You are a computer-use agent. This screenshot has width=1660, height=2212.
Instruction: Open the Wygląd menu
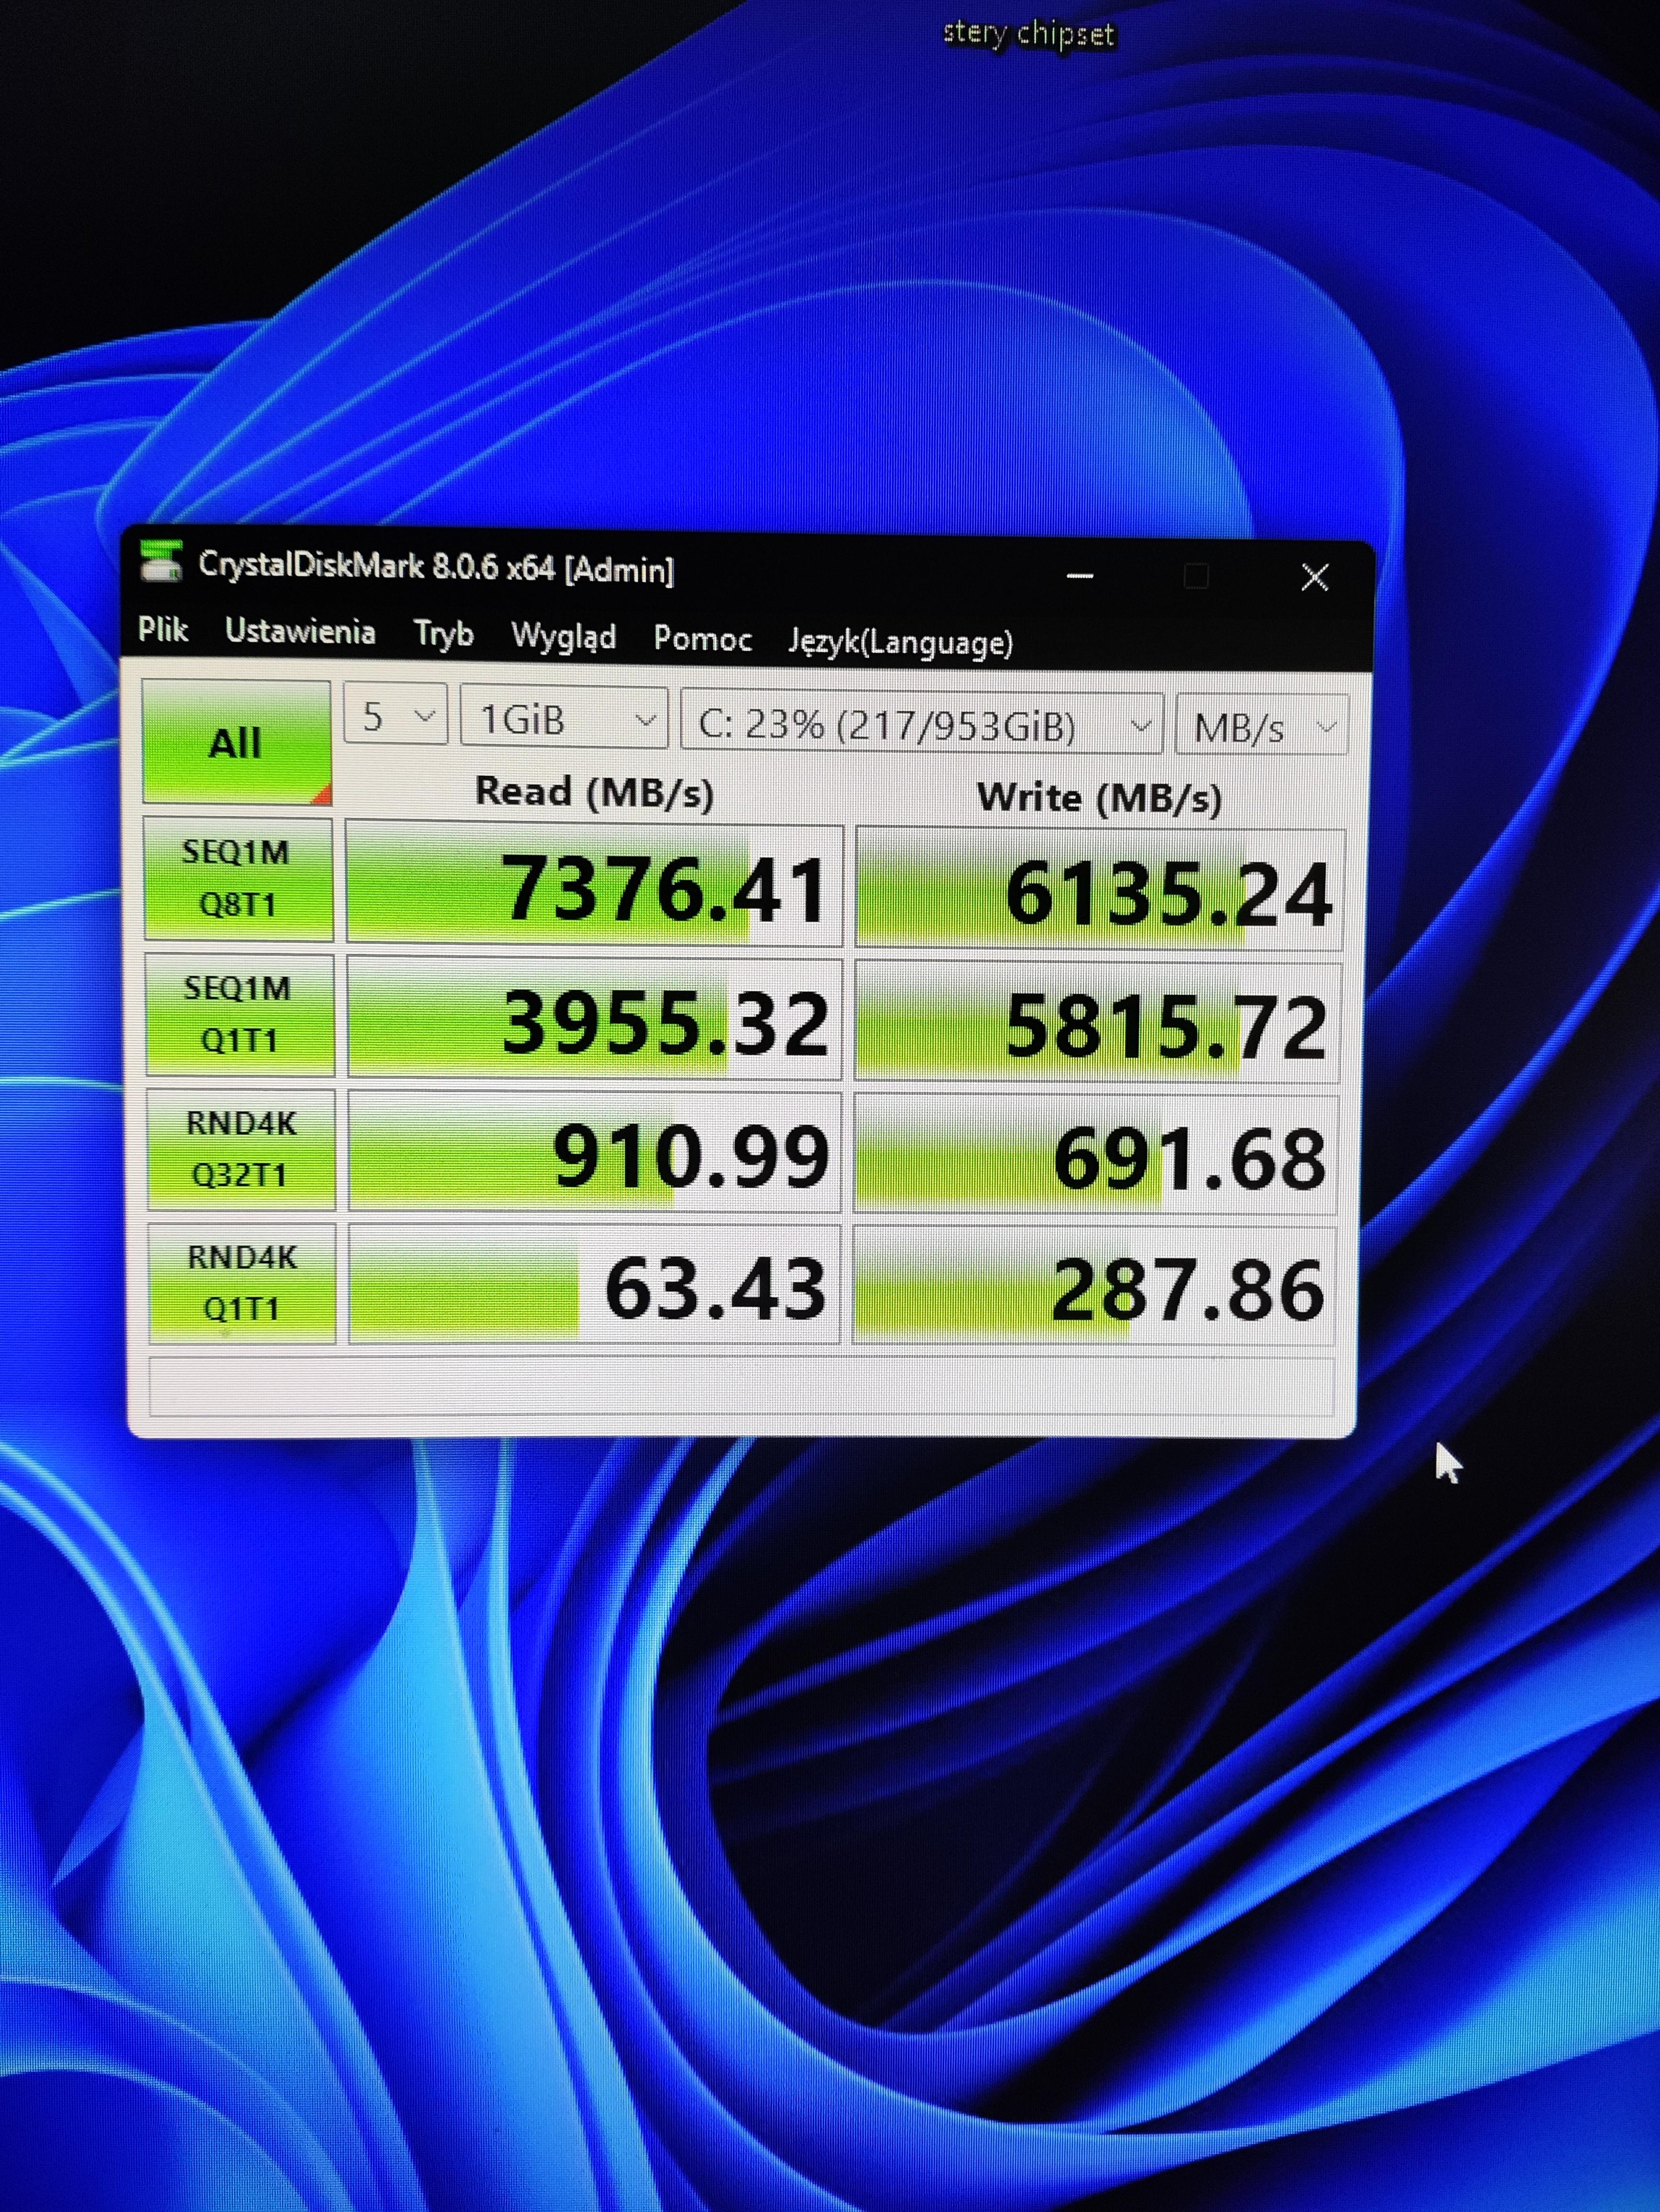(x=563, y=636)
